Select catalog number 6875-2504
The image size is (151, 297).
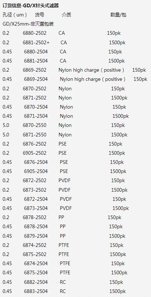[36, 272]
